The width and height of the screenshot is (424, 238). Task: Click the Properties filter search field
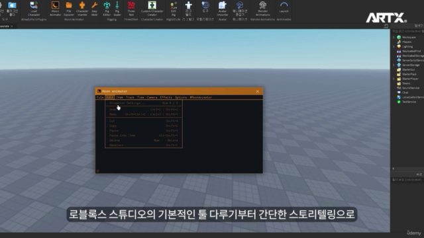pos(407,180)
